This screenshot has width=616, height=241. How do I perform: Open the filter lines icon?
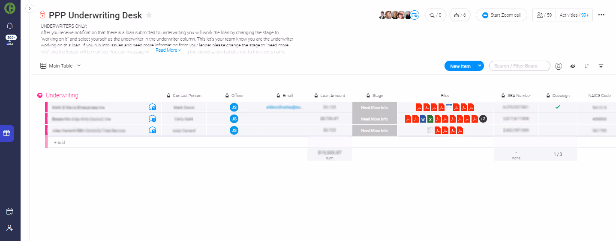click(x=601, y=66)
